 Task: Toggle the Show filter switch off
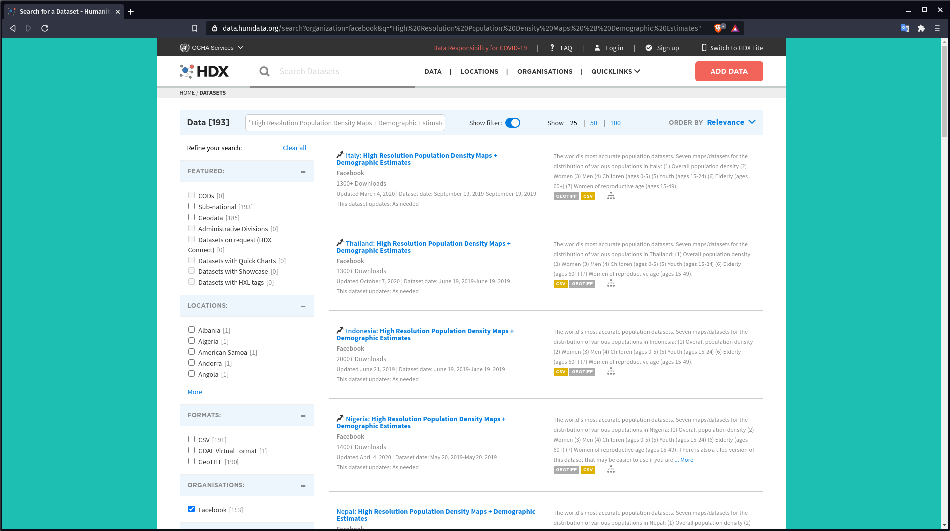(512, 123)
